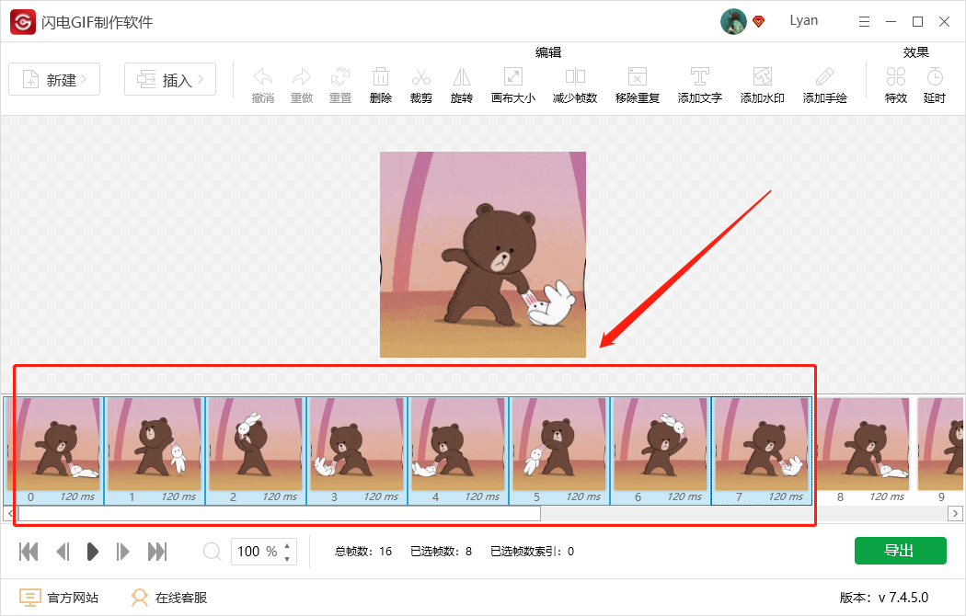This screenshot has width=966, height=616.
Task: Jump to last frame control
Action: tap(157, 552)
